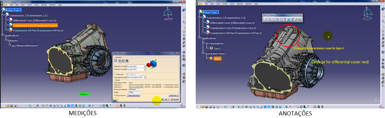Select the eraser in DMU 2D Marker toolbar

coord(296,19)
